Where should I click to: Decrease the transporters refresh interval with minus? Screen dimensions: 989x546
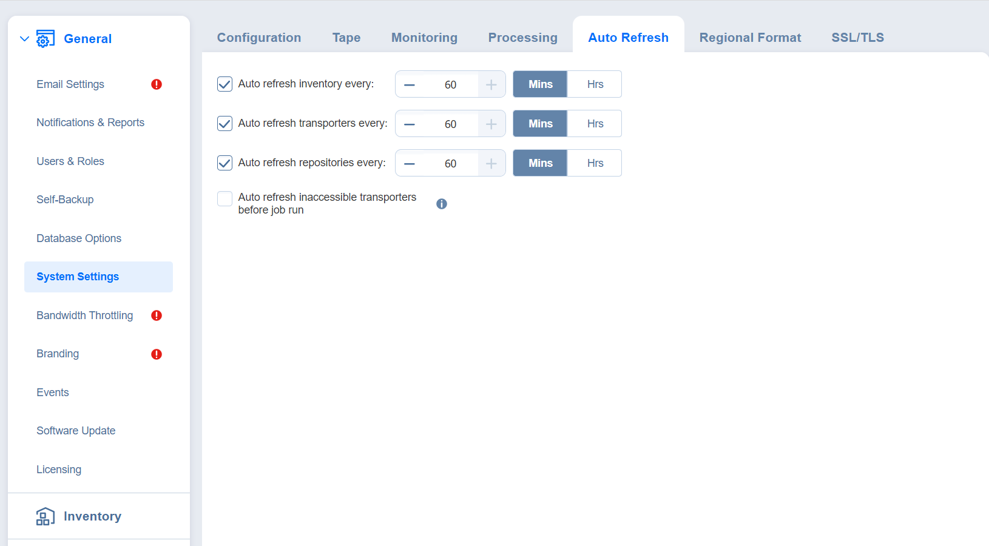[410, 124]
